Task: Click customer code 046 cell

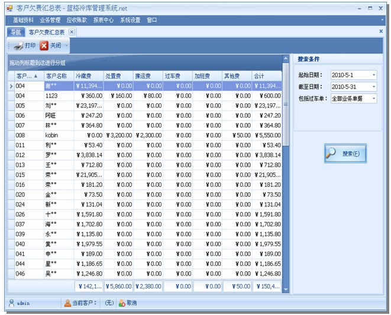Action: click(30, 274)
